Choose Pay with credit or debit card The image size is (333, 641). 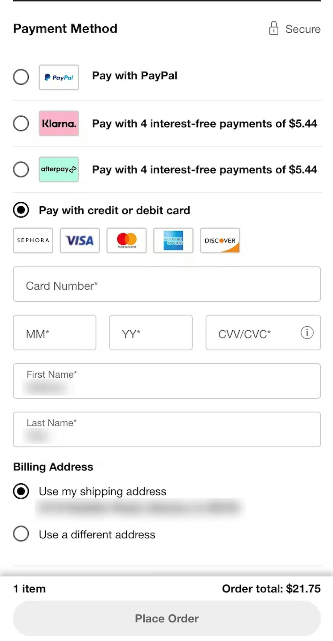21,210
